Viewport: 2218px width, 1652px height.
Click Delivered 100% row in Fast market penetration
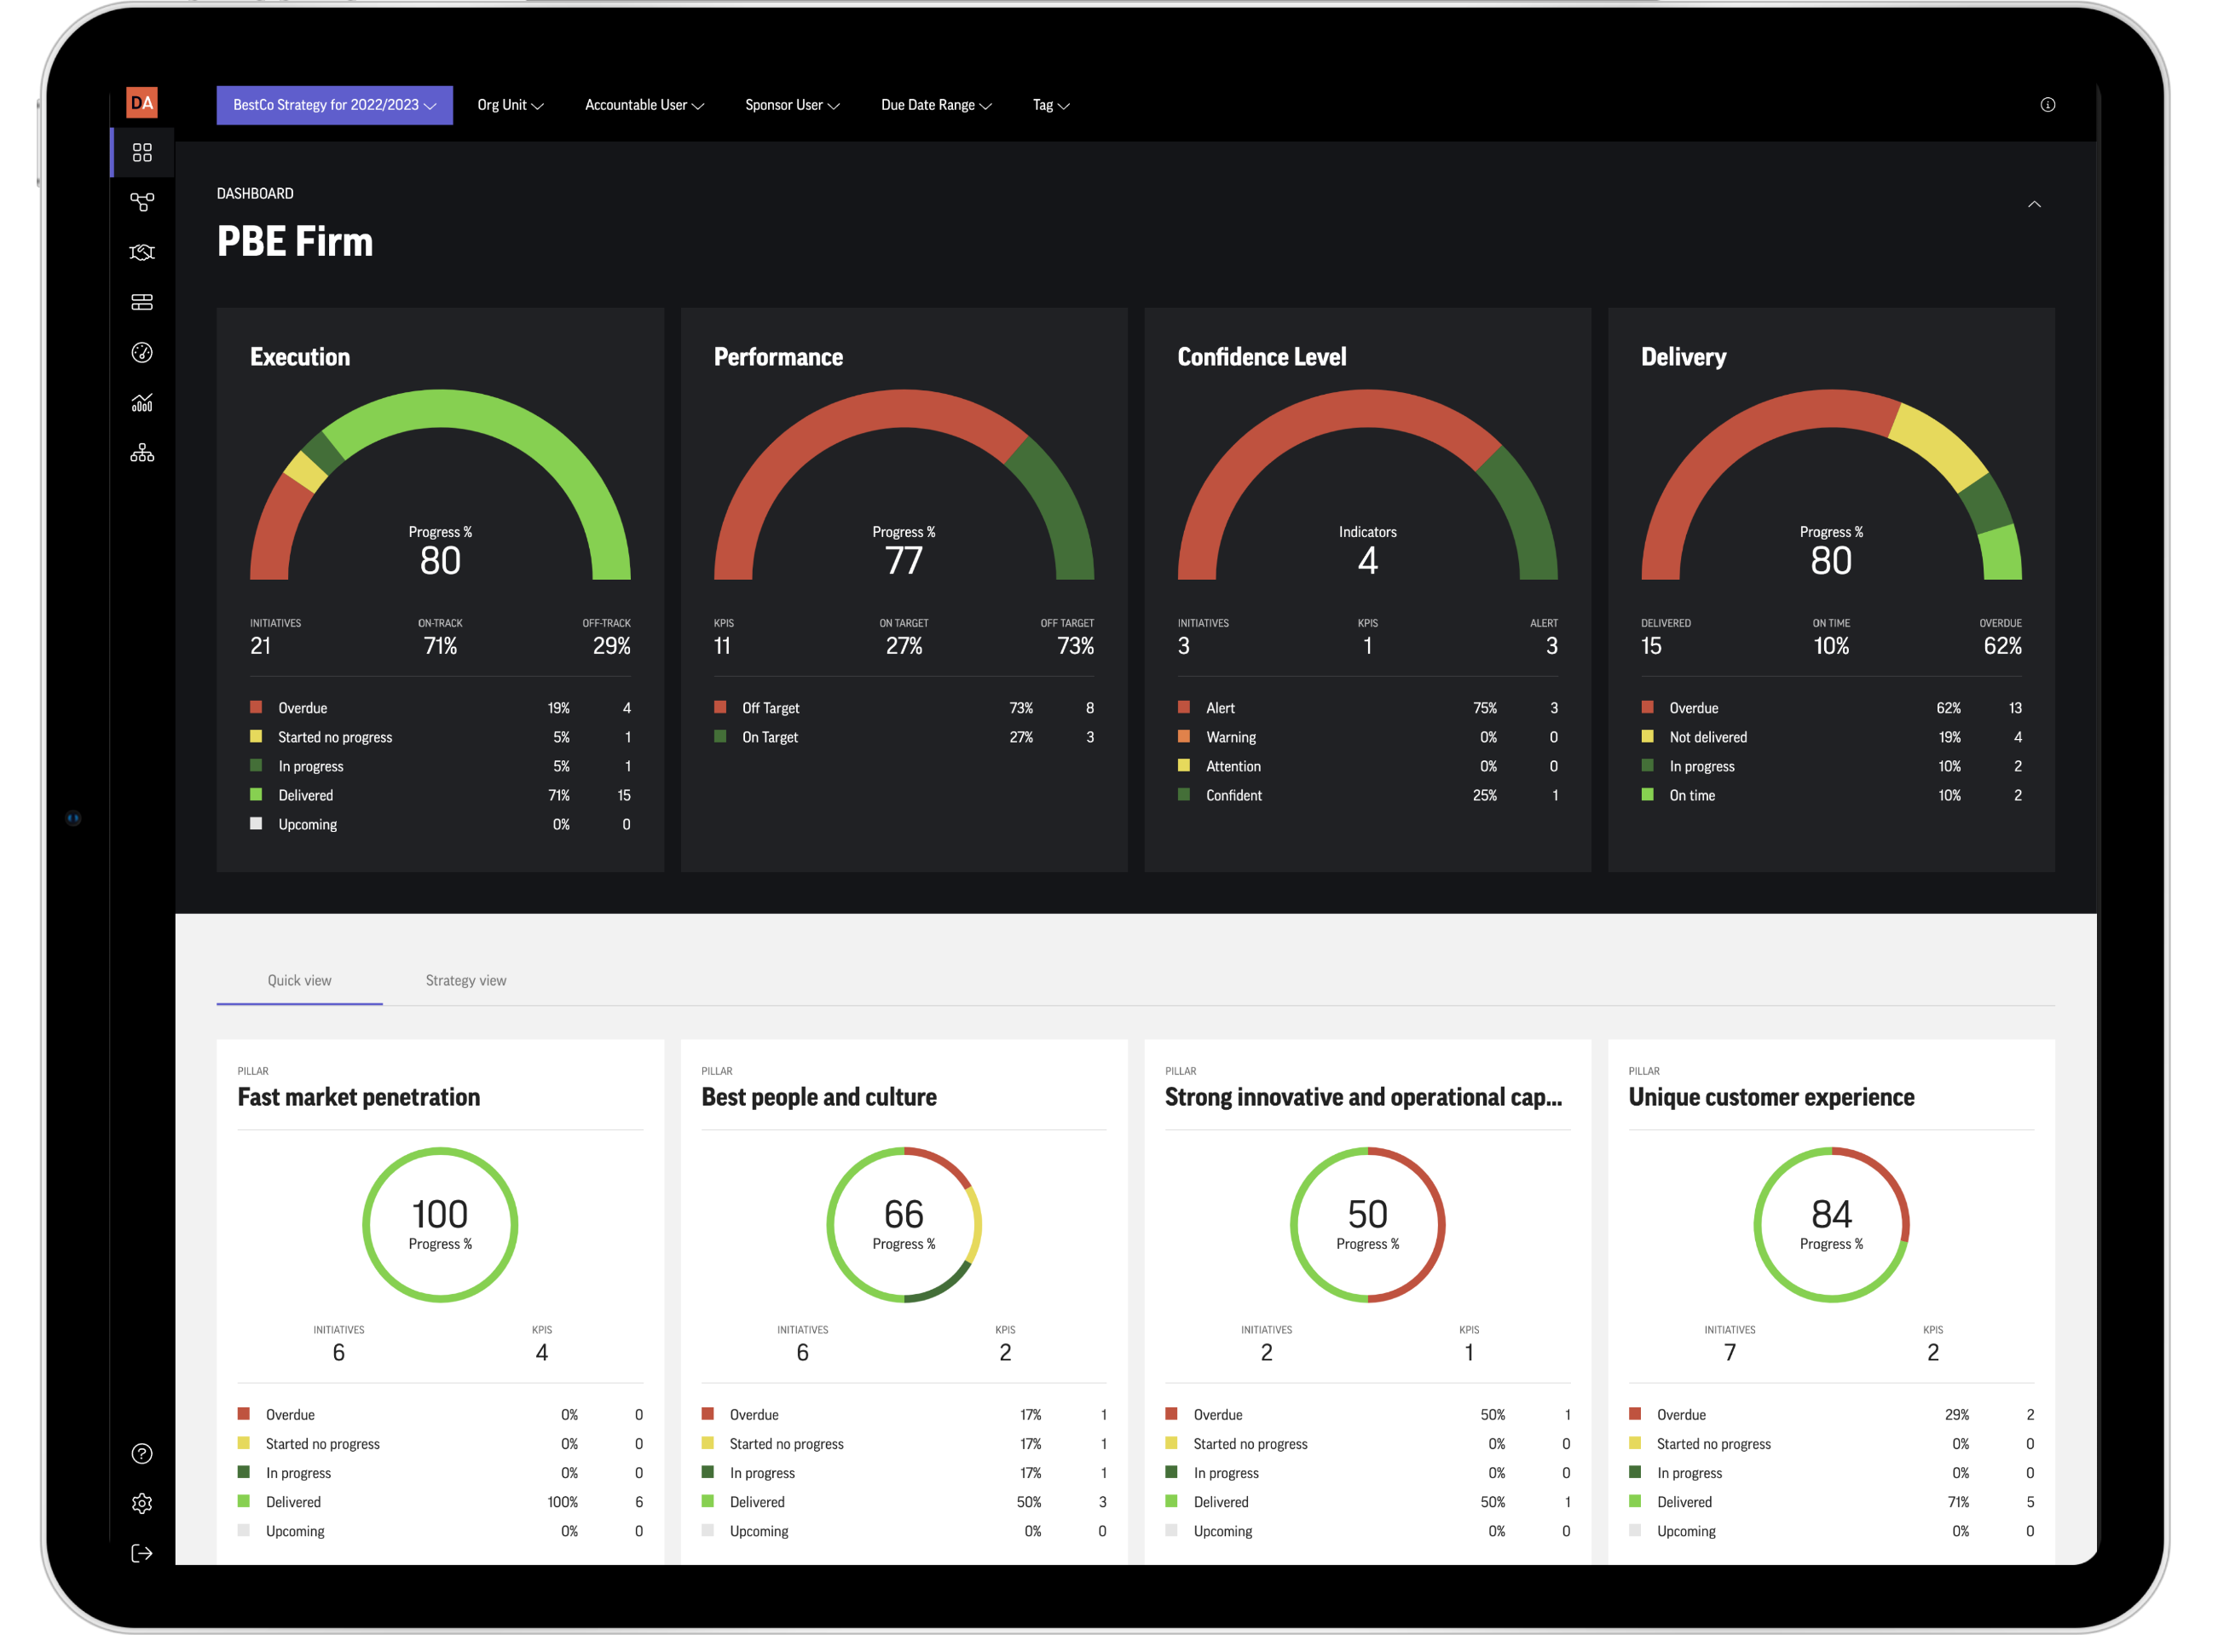click(440, 1502)
